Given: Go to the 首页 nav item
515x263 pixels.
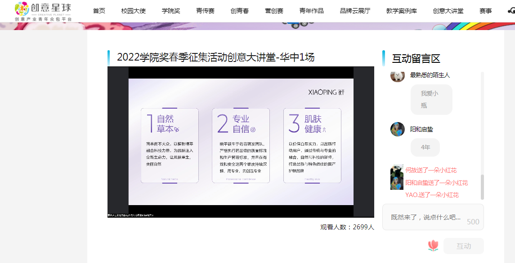Looking at the screenshot, I should click(x=99, y=11).
